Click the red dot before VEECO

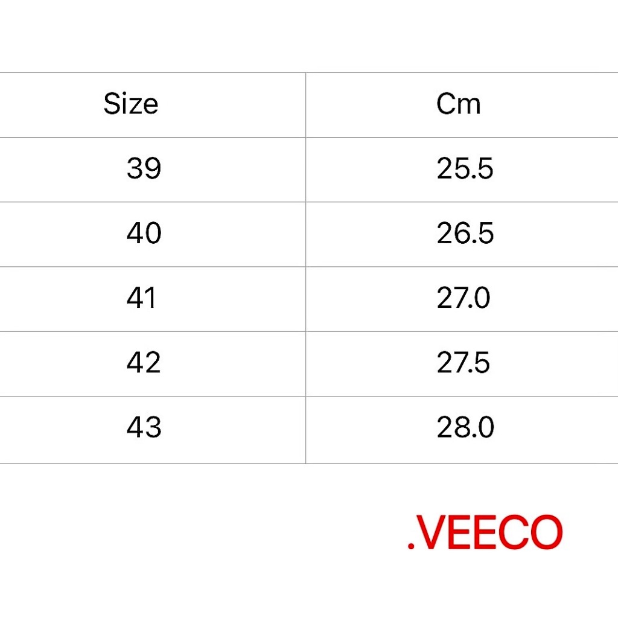tap(411, 546)
